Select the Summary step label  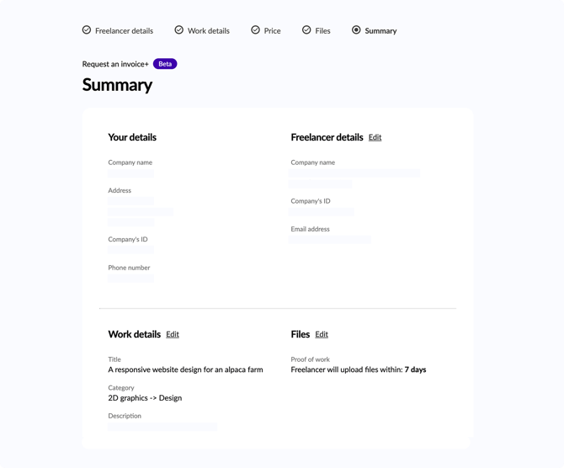tap(380, 31)
